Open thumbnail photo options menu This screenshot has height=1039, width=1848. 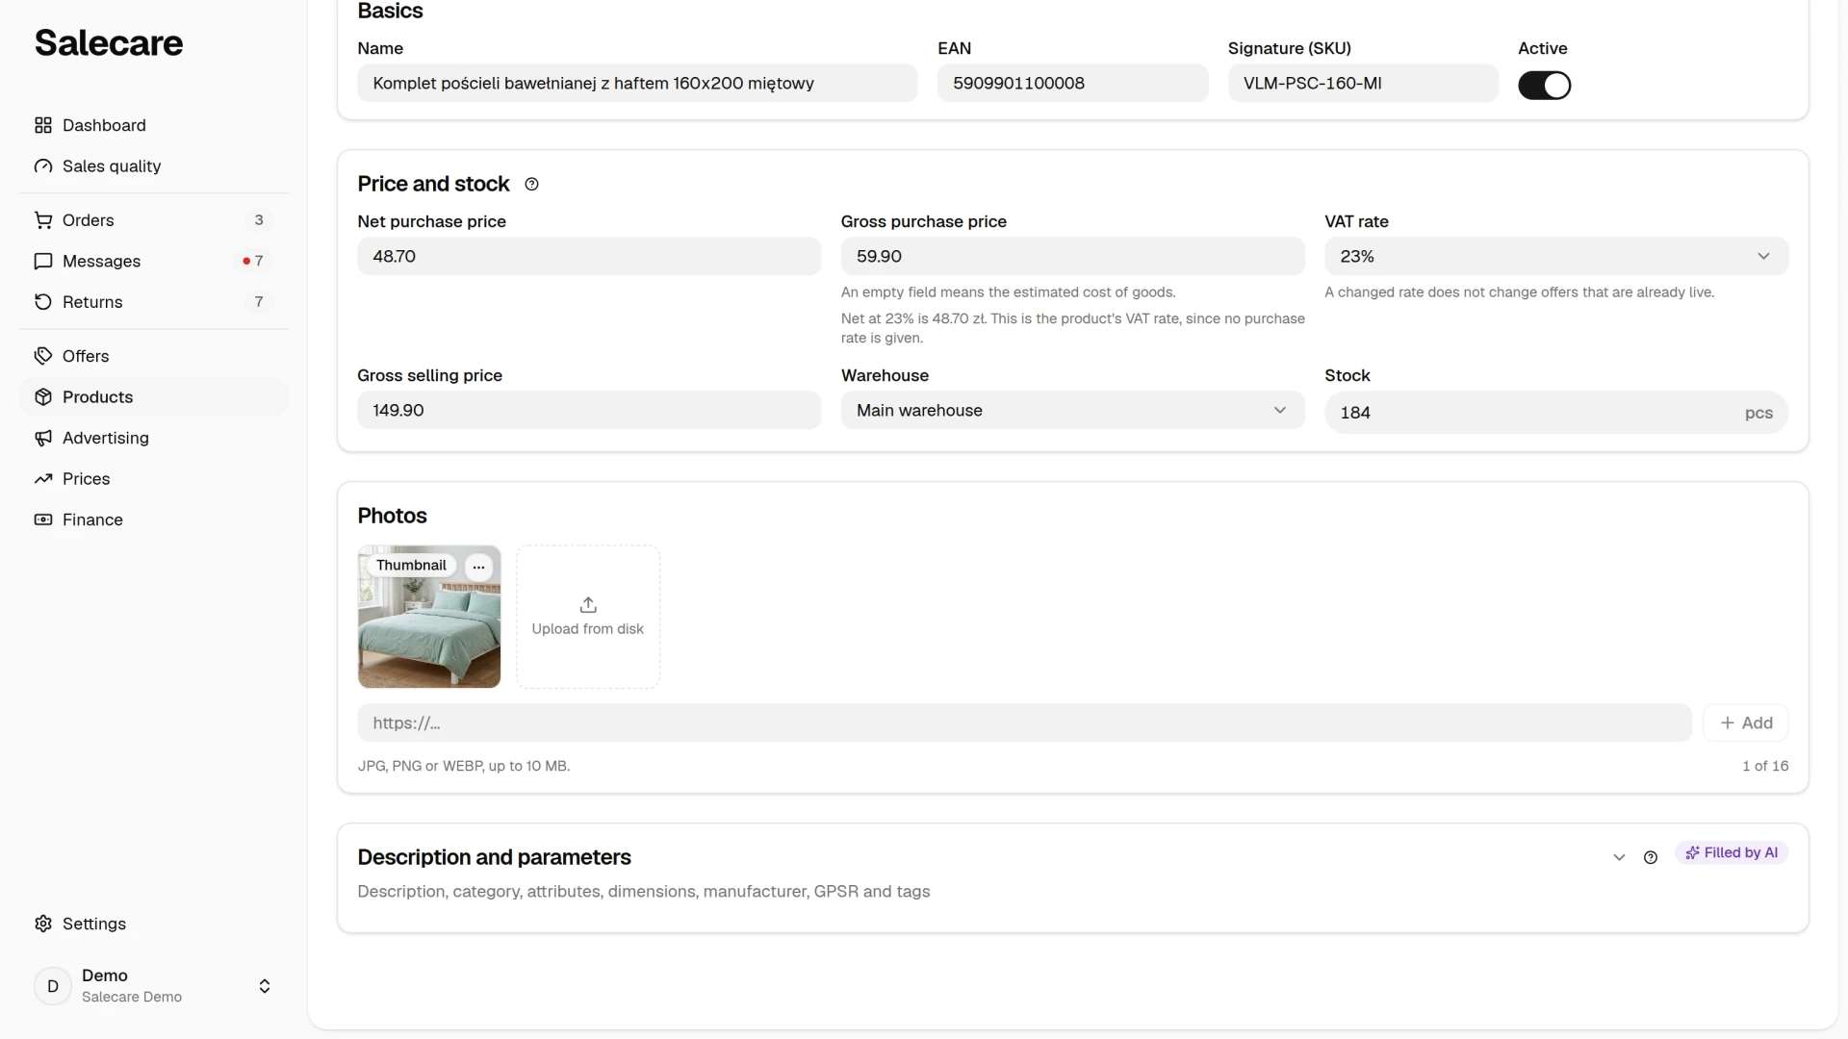coord(478,567)
